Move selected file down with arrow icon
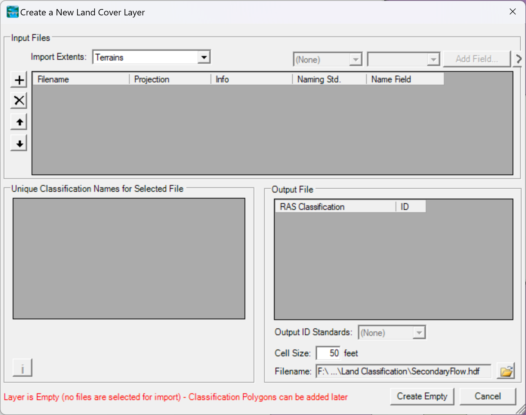 coord(19,143)
